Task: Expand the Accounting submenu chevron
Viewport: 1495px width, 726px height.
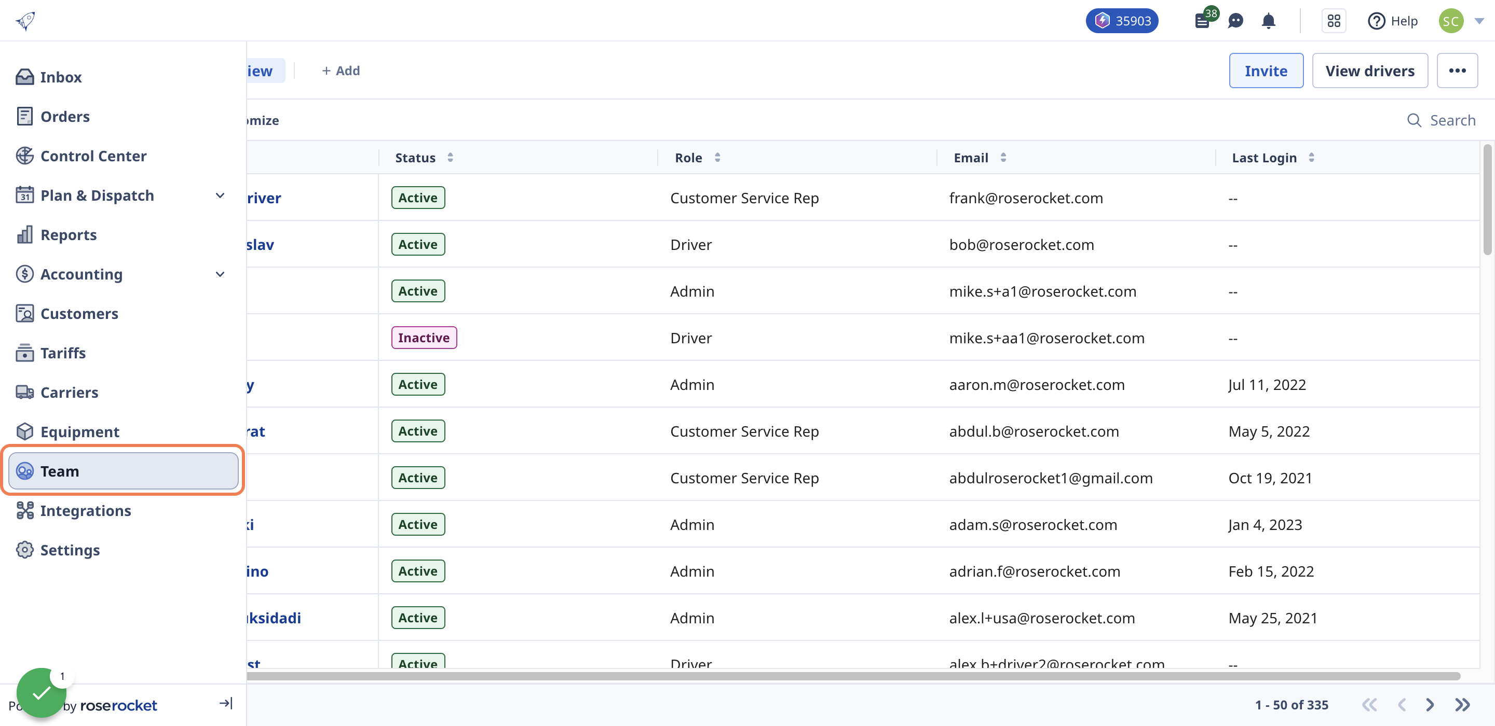Action: pyautogui.click(x=220, y=274)
